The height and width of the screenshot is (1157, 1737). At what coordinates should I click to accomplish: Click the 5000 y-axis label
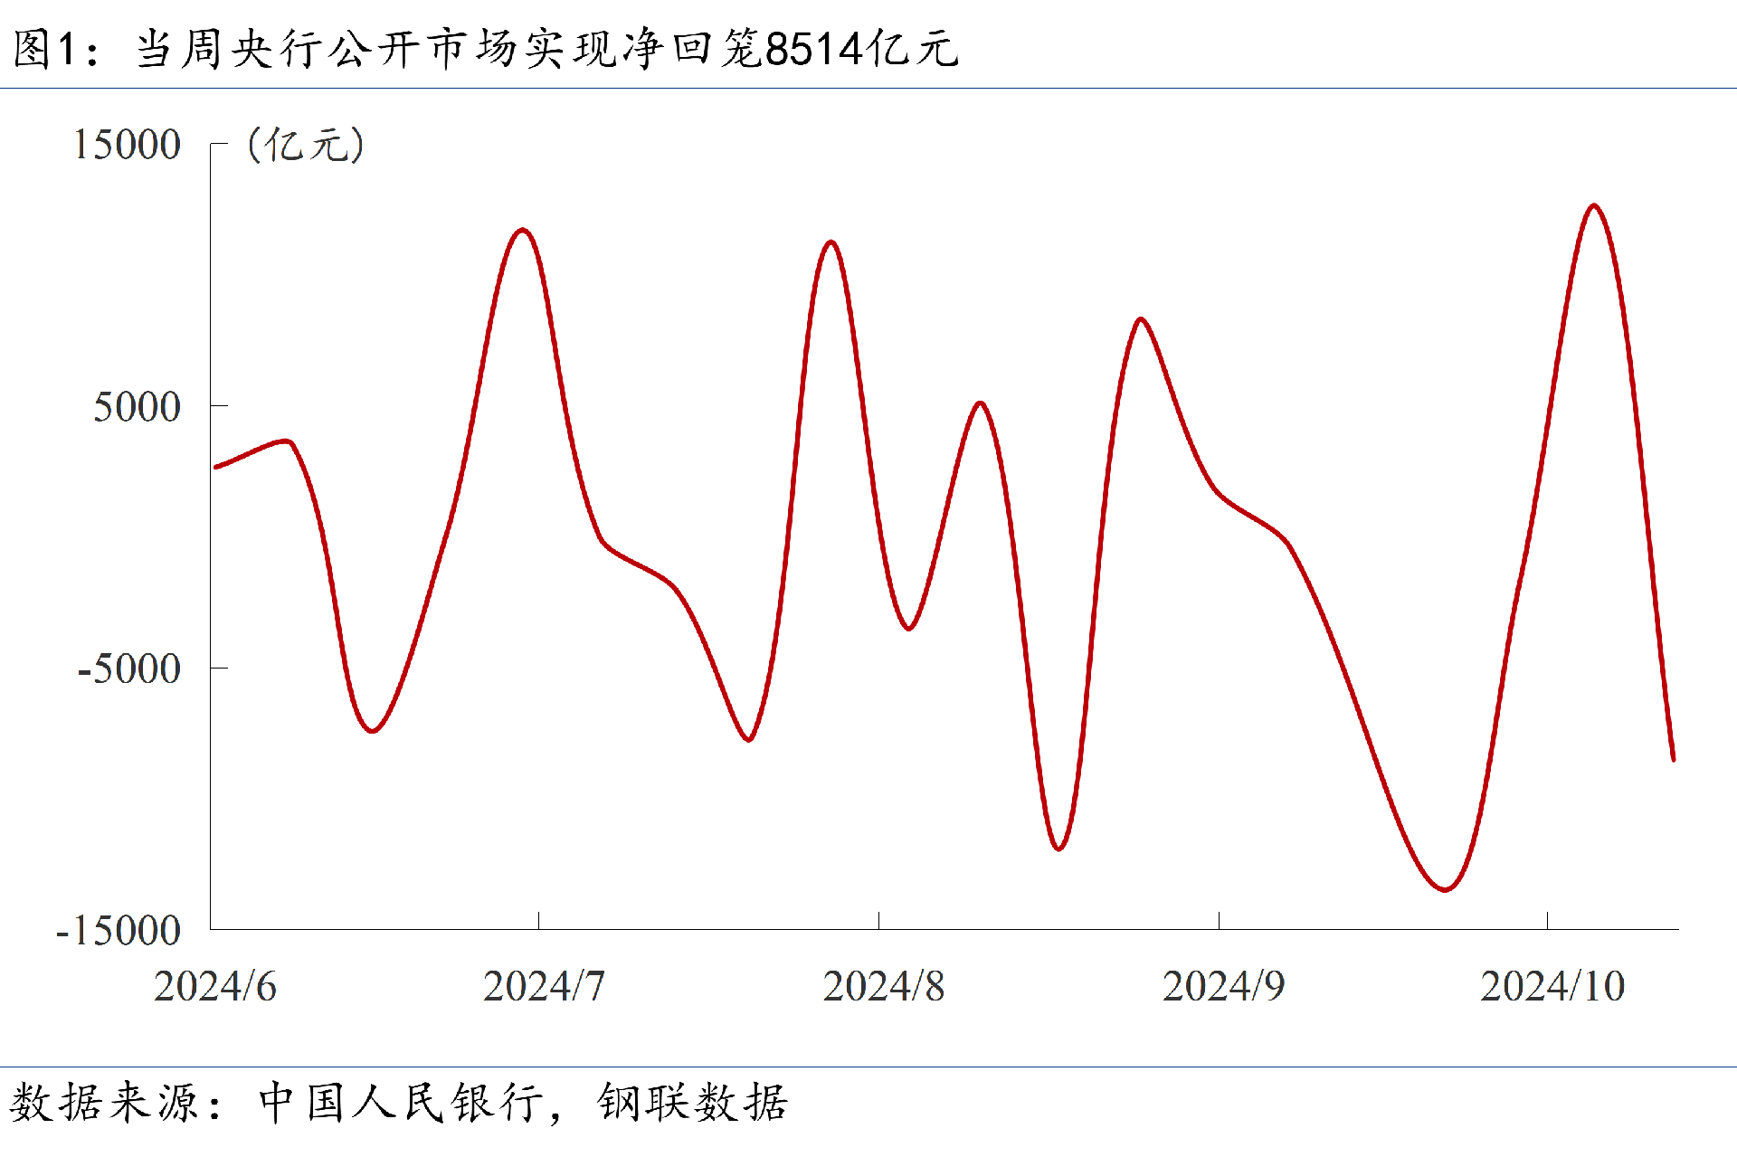pyautogui.click(x=138, y=407)
